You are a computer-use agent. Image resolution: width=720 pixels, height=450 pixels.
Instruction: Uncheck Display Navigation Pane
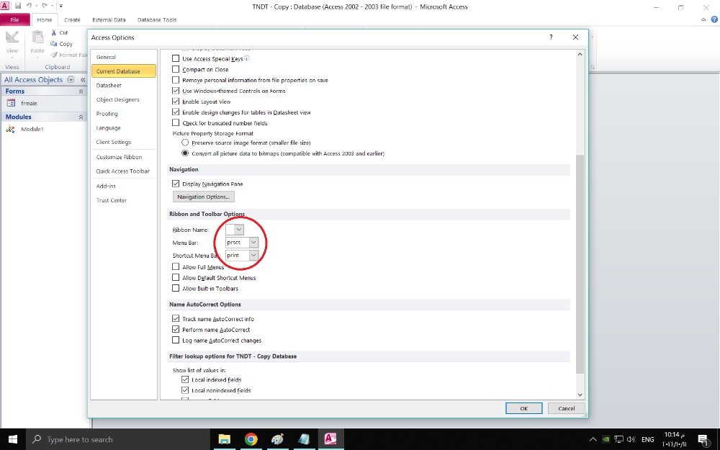[176, 184]
